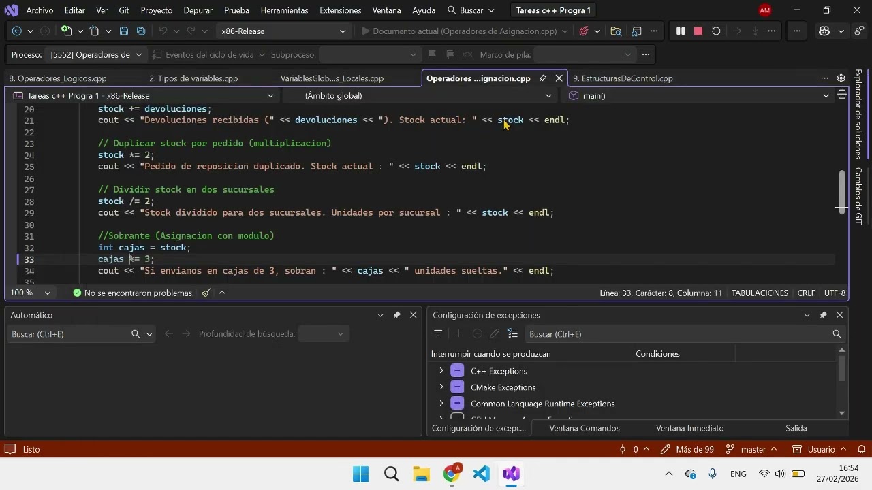Screen dimensions: 872x490
Task: Open the Profundidad de búsqueda dropdown
Action: 324,333
